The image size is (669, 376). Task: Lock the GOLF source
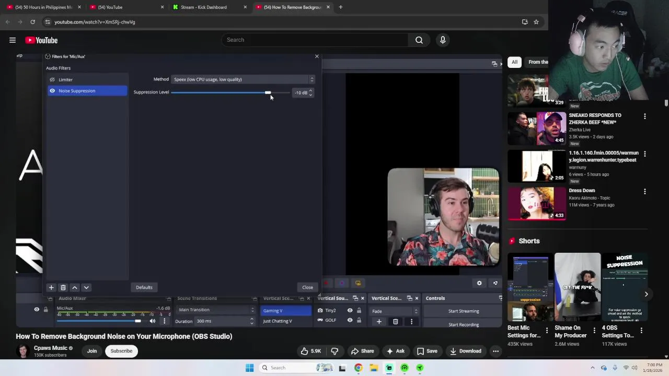point(359,320)
